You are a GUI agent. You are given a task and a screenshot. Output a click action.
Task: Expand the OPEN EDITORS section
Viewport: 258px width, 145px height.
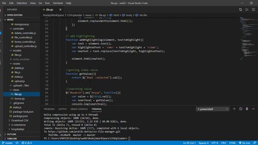click(x=15, y=15)
